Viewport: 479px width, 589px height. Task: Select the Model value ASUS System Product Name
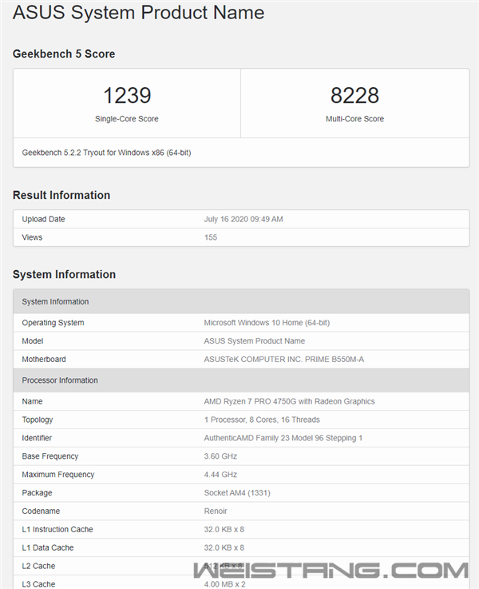(x=255, y=341)
